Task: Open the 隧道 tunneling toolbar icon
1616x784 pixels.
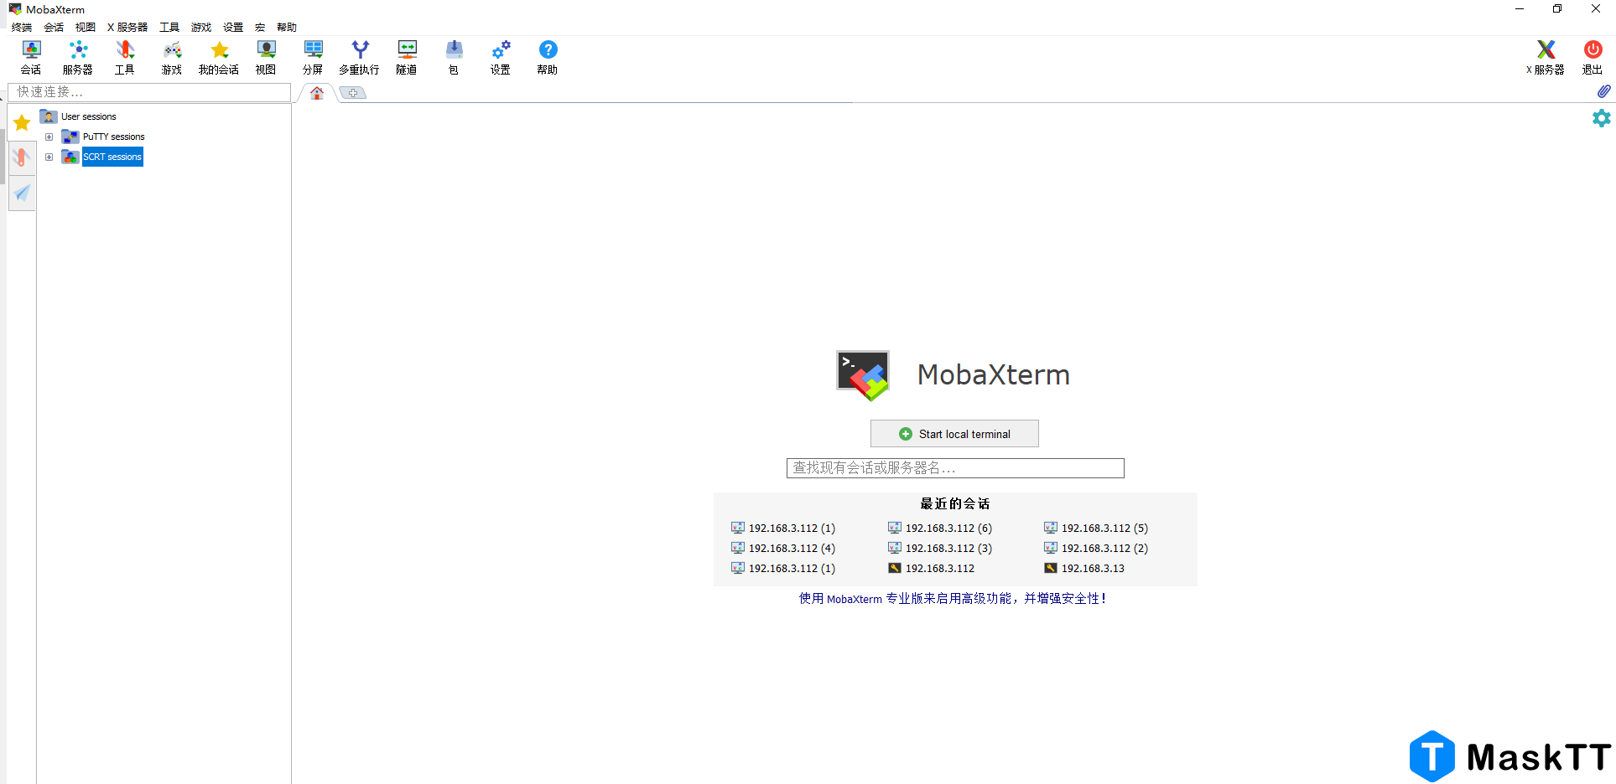Action: coord(407,58)
